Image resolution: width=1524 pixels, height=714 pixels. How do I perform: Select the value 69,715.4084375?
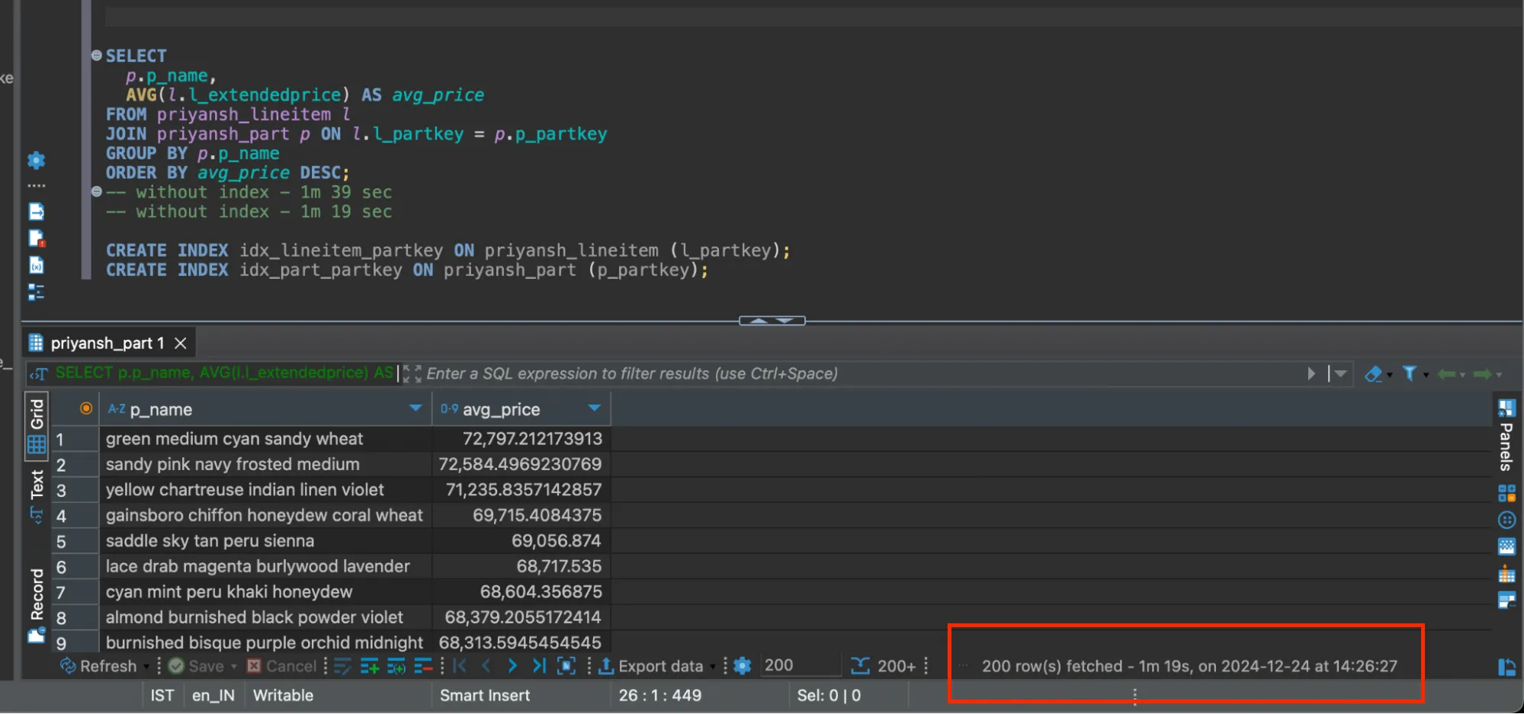(521, 515)
